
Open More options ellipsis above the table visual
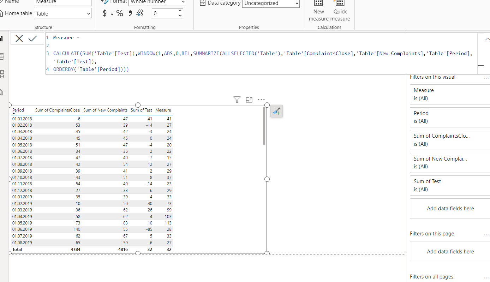pos(261,100)
